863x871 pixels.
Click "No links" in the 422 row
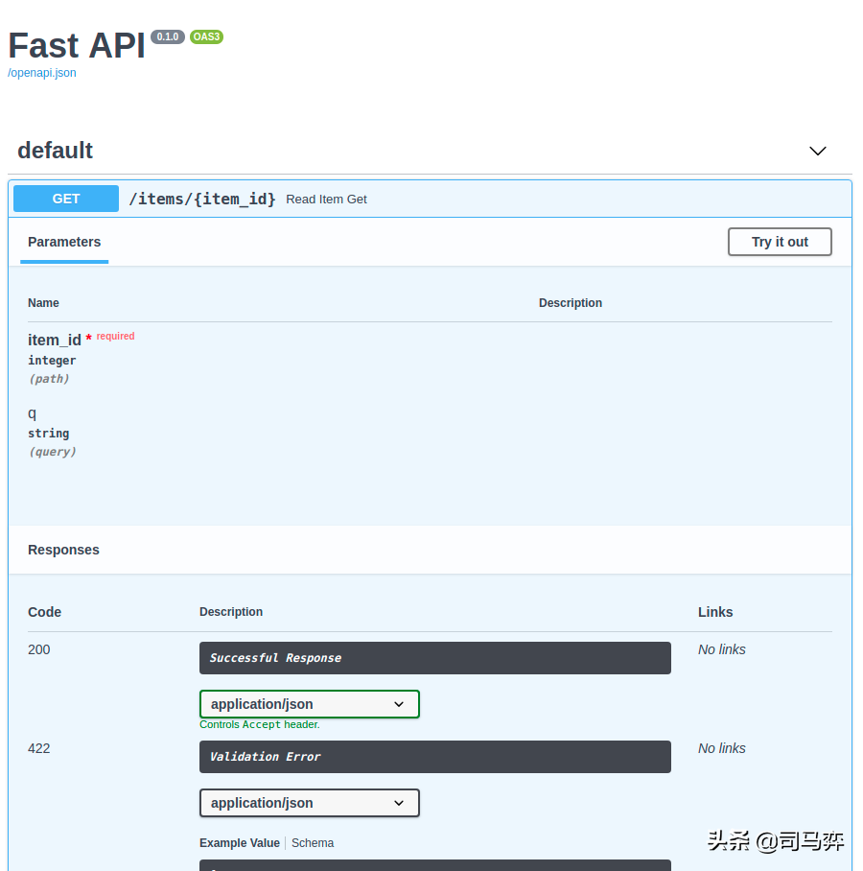click(721, 749)
